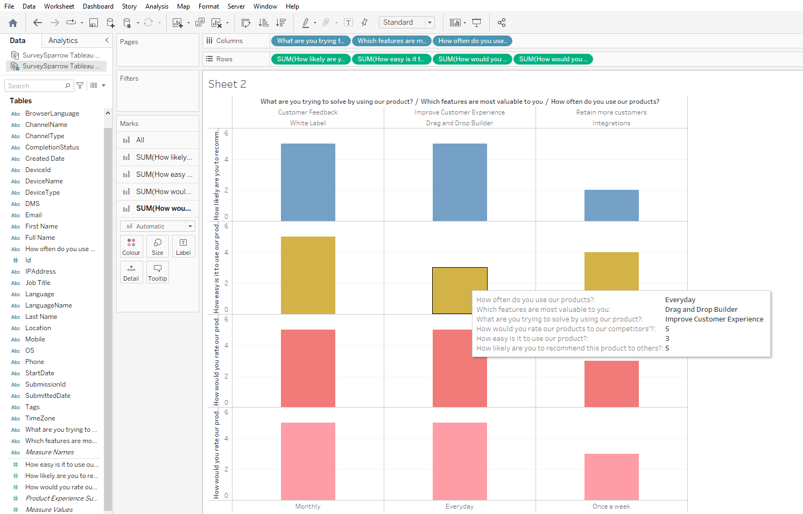Click the Save workbook icon
The image size is (803, 514).
pyautogui.click(x=94, y=23)
